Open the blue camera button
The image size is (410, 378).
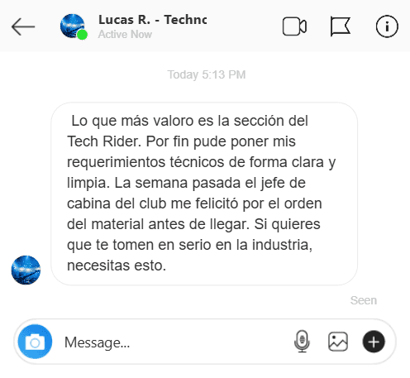tap(35, 342)
